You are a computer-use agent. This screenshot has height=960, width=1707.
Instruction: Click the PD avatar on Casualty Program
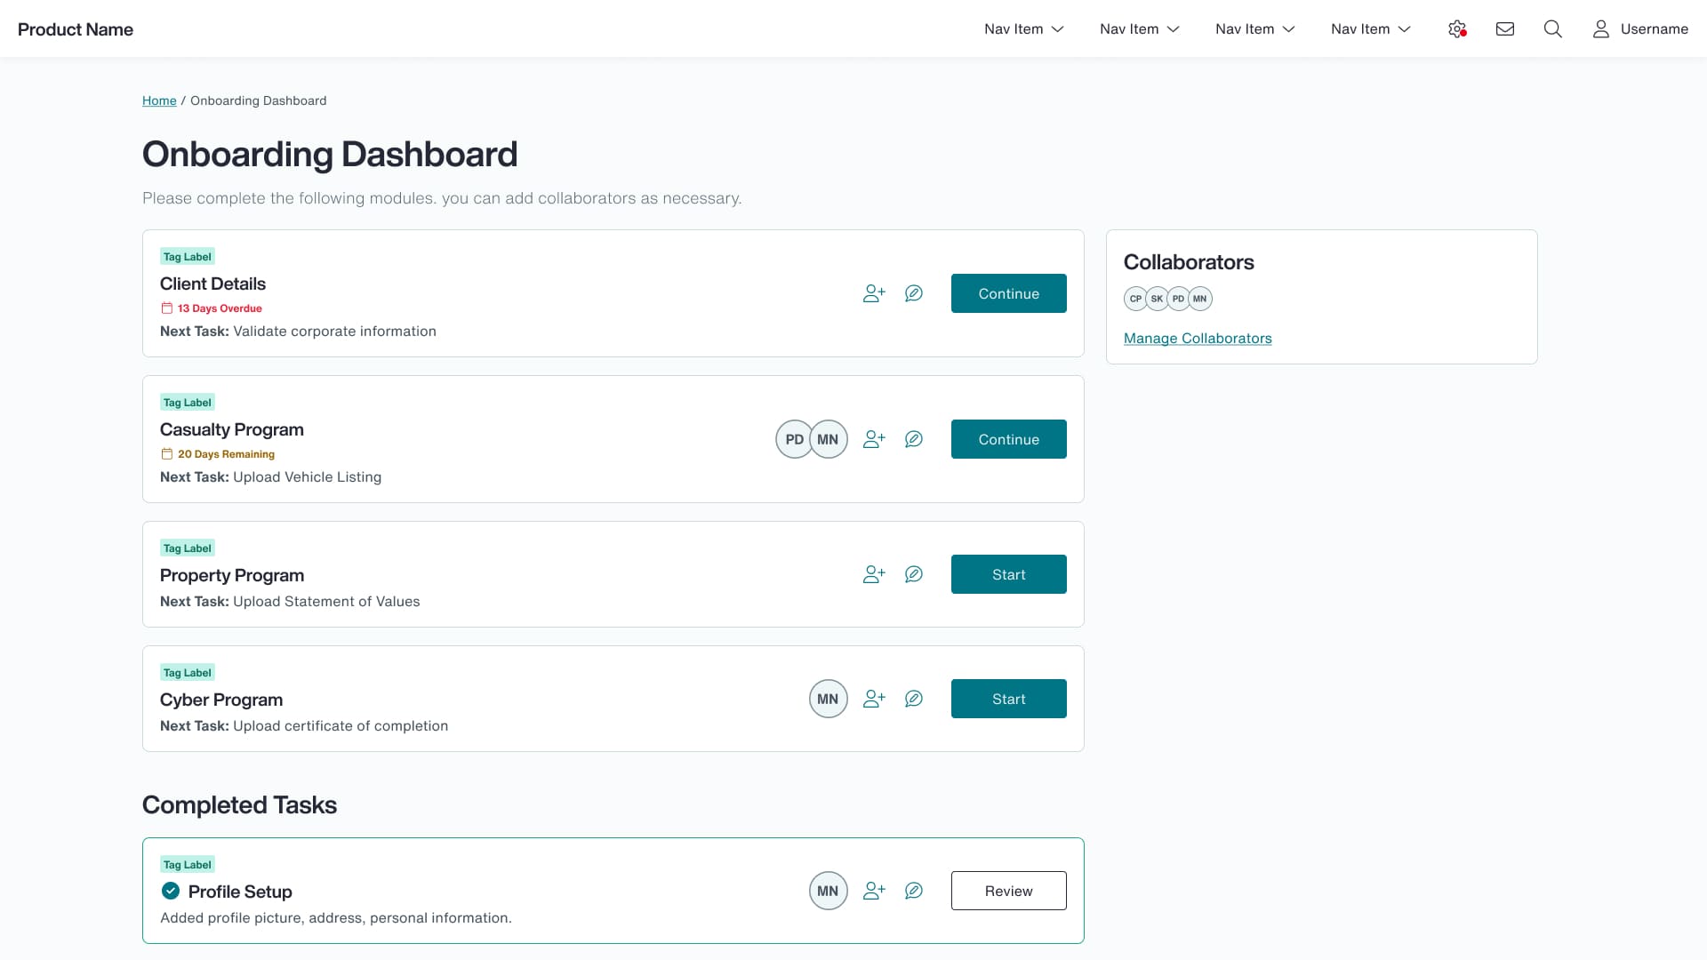(793, 439)
